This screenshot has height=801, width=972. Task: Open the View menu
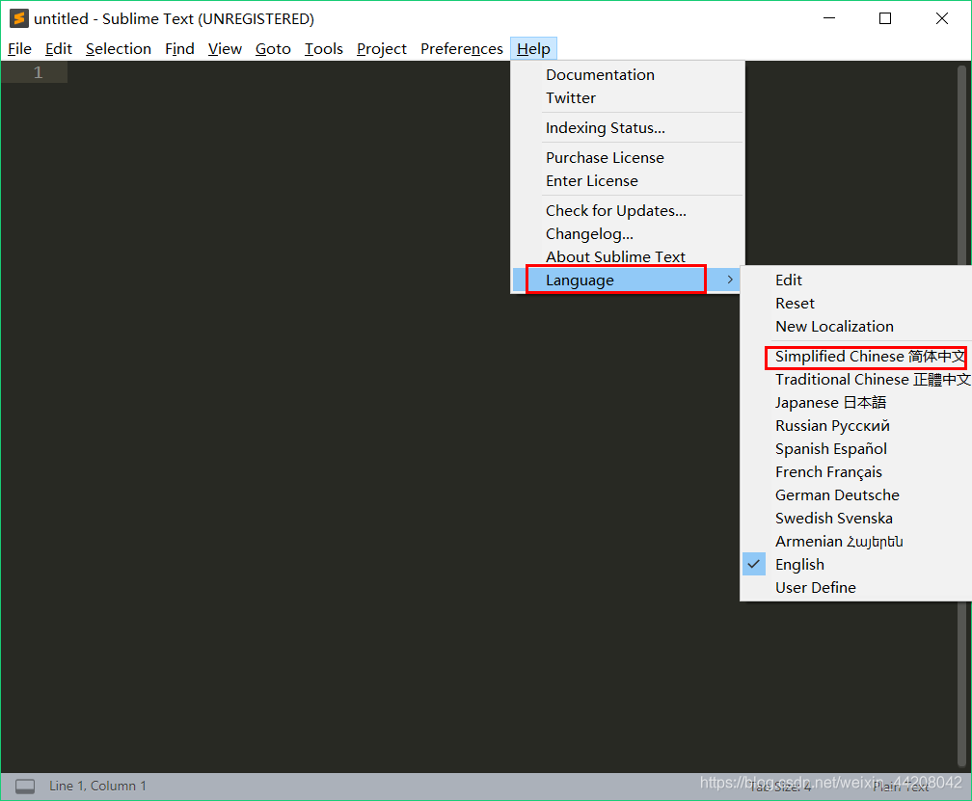coord(225,49)
